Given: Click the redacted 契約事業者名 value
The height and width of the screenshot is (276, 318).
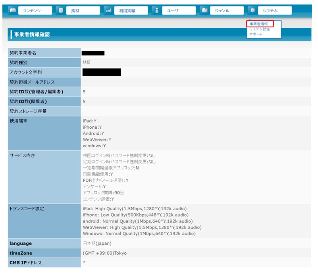Looking at the screenshot, I should [93, 53].
